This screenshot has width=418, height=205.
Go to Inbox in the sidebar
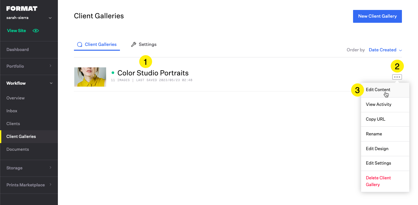point(12,111)
